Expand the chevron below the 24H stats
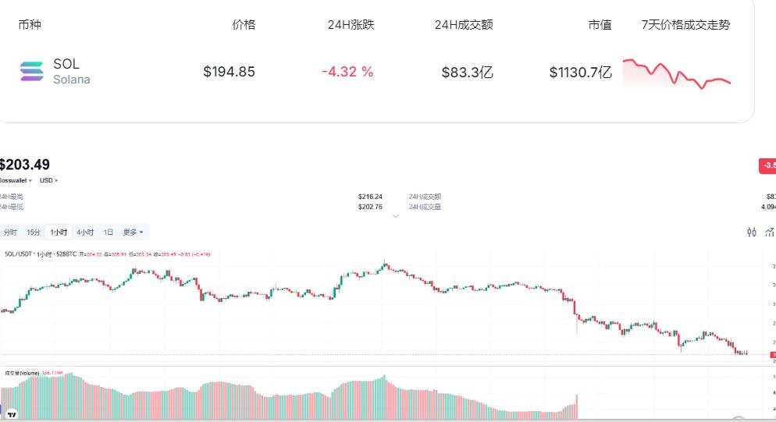The width and height of the screenshot is (776, 422). (x=395, y=216)
